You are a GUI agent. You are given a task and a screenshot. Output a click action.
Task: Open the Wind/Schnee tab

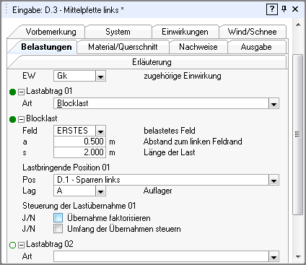tap(253, 32)
